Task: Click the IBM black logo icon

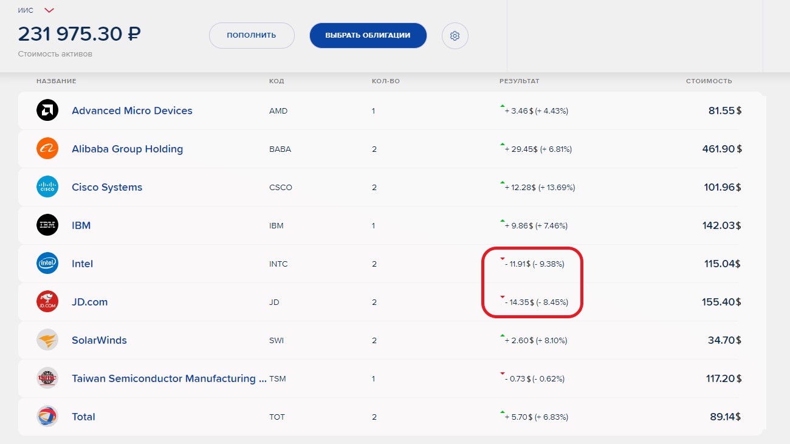Action: point(47,225)
